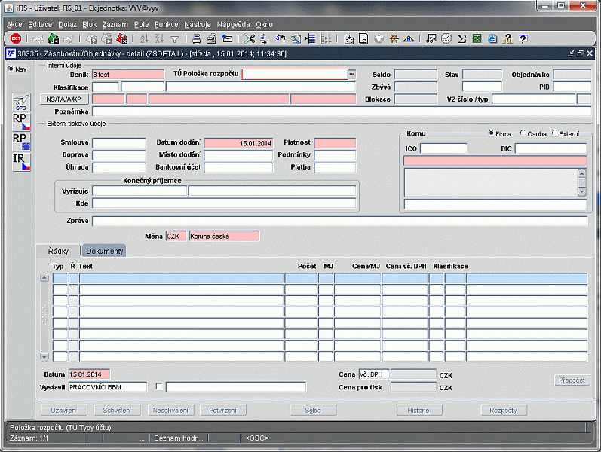Click the mail envelope toolbar icon
Screen dimensions: 601x452
(x=227, y=38)
